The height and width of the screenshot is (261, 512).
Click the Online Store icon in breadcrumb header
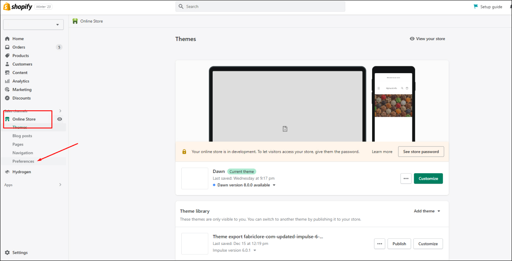coord(75,21)
